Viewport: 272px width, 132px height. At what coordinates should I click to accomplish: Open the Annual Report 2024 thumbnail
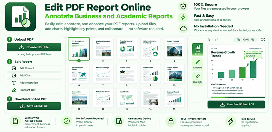coord(174,74)
